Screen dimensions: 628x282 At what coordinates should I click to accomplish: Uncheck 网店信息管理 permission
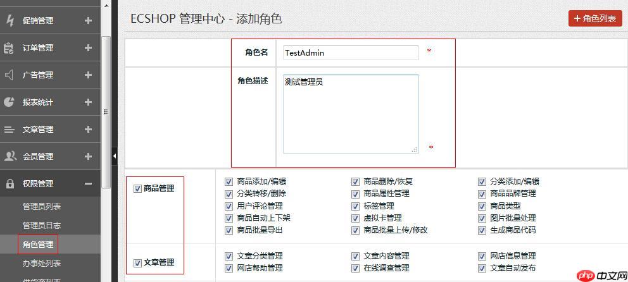tap(482, 256)
